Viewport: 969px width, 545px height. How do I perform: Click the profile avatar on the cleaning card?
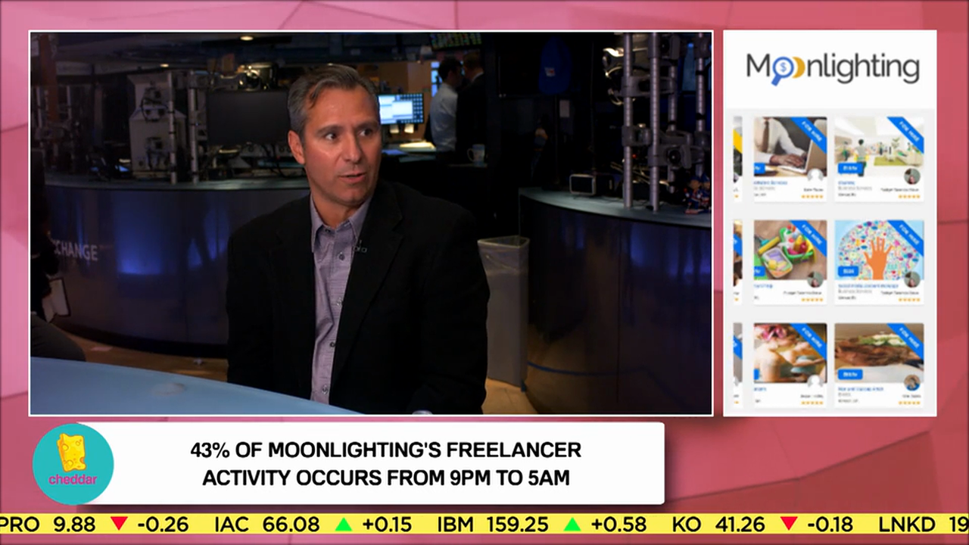point(911,176)
